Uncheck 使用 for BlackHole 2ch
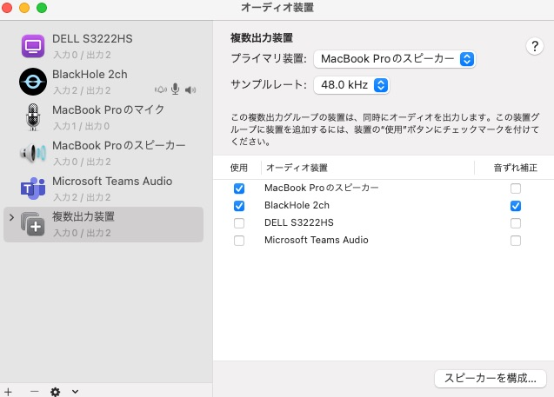This screenshot has height=397, width=554. coord(239,206)
